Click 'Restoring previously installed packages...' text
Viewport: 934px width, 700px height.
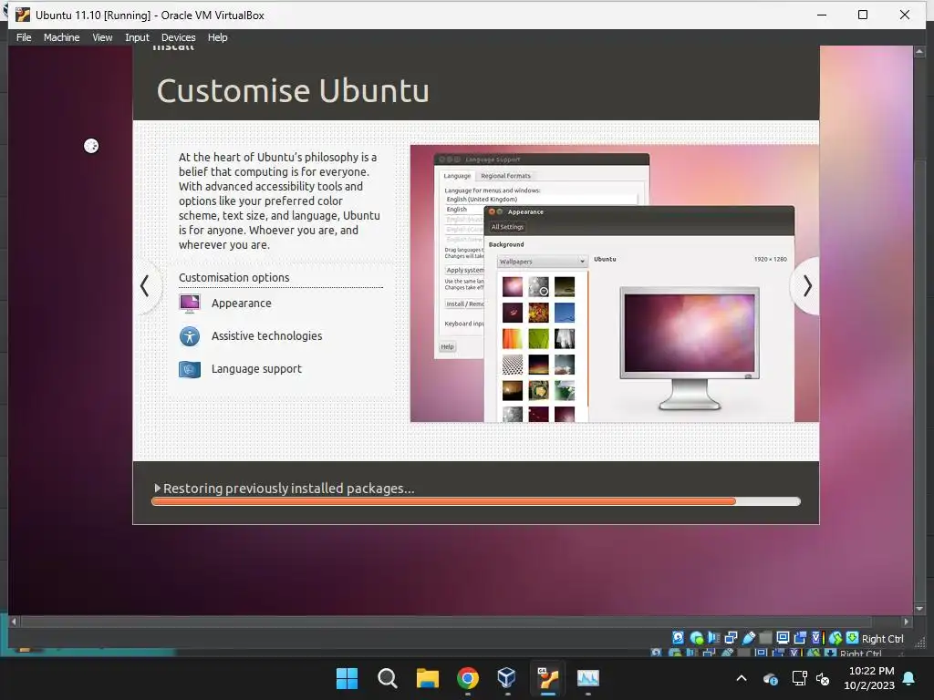pyautogui.click(x=289, y=489)
